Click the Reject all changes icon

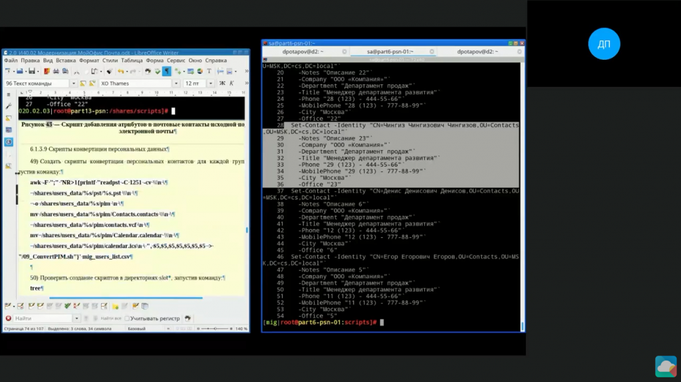click(x=76, y=306)
